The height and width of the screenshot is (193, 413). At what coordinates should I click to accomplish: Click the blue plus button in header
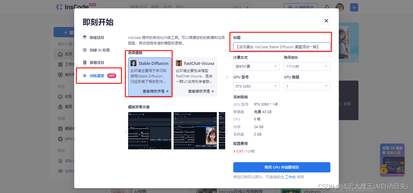[x=354, y=7]
